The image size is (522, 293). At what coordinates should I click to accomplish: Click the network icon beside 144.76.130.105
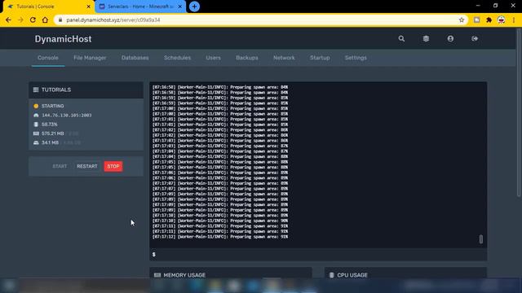coord(36,116)
